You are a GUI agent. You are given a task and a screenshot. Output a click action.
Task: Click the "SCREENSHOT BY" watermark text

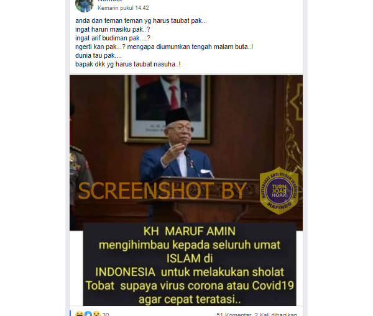[162, 191]
